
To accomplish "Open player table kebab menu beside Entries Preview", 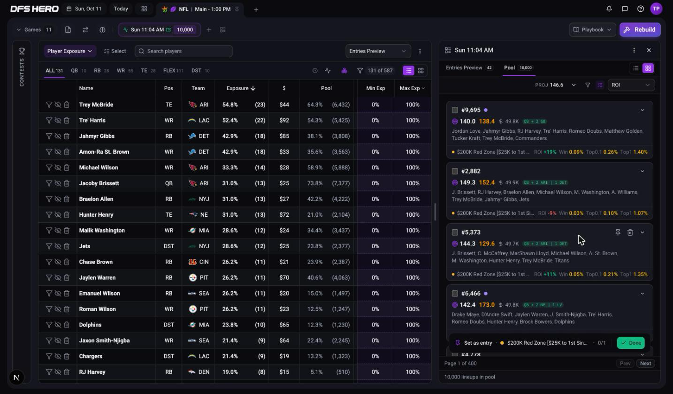I will [420, 51].
